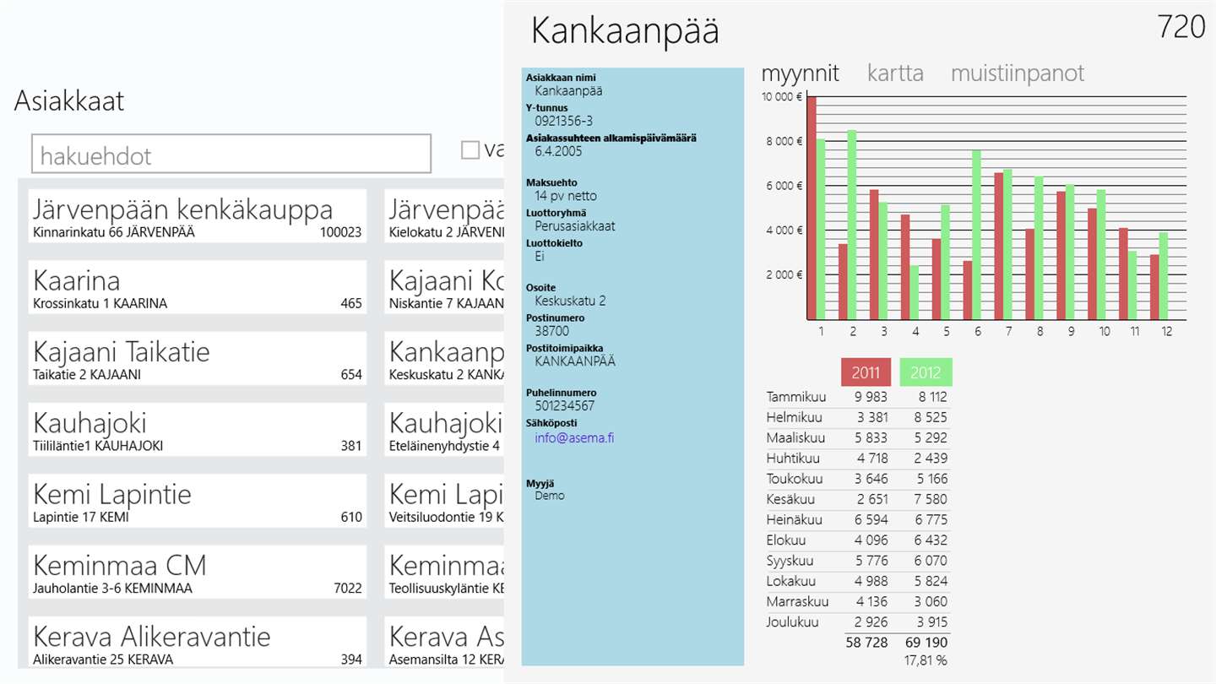Toggle the checkbox next to the search field
This screenshot has width=1216, height=684.
click(470, 150)
